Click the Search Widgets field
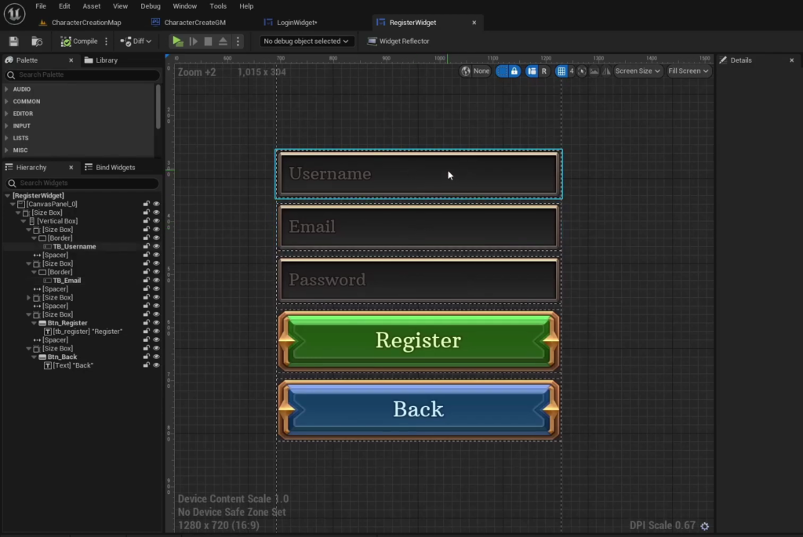This screenshot has width=803, height=537. (82, 183)
